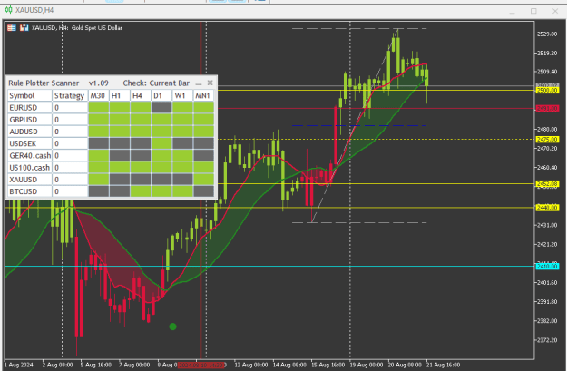
Task: Click the 2500.00 yellow price level label
Action: pyautogui.click(x=547, y=91)
